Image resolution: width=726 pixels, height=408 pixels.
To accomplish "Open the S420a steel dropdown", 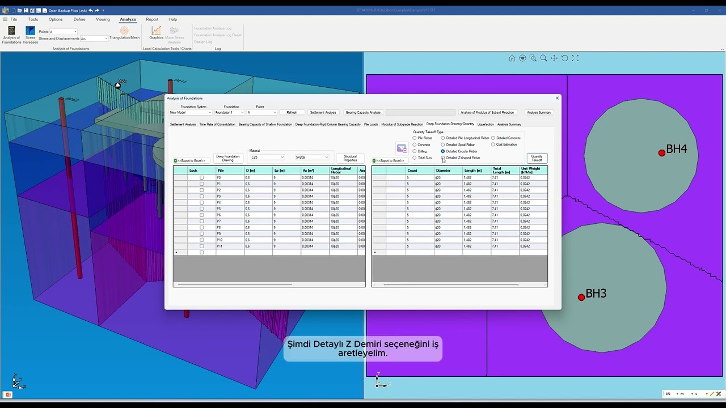I will click(x=311, y=157).
